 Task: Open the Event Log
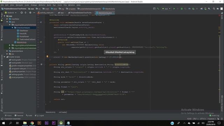(x=214, y=115)
